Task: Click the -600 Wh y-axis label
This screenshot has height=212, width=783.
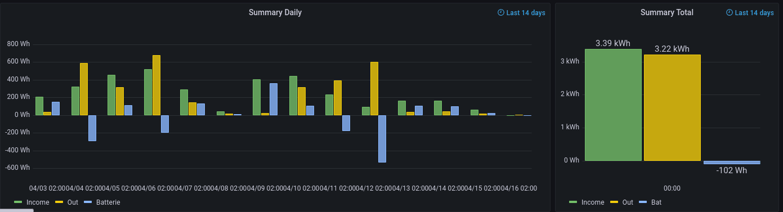Action: [17, 168]
